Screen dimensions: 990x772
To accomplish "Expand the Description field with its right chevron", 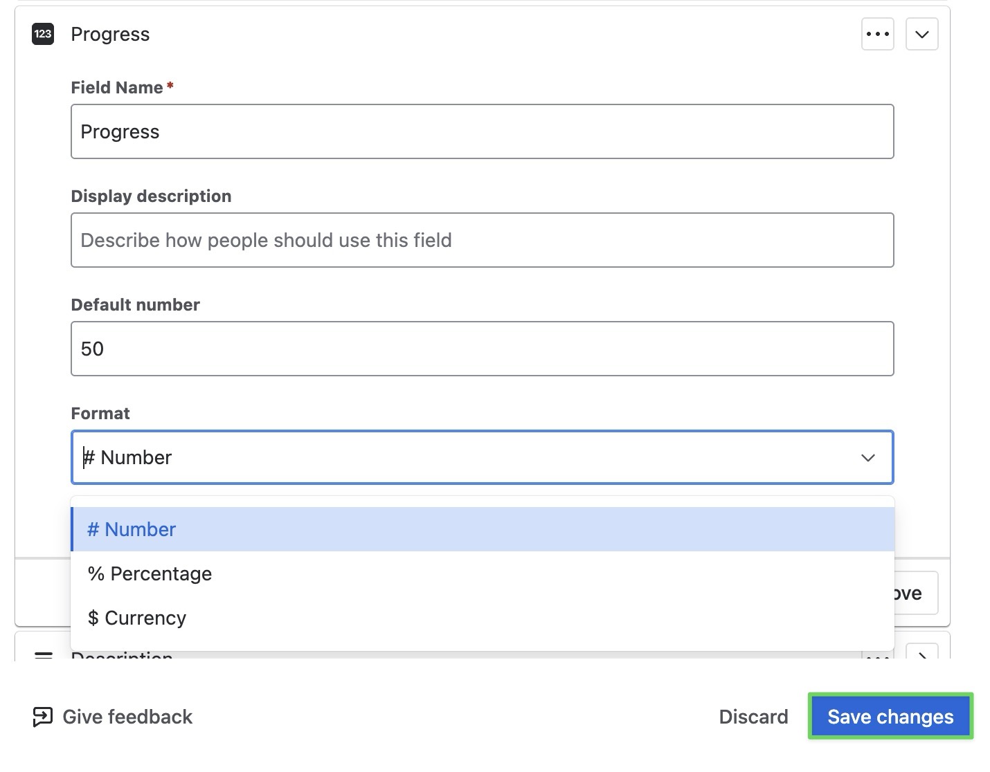I will [923, 653].
